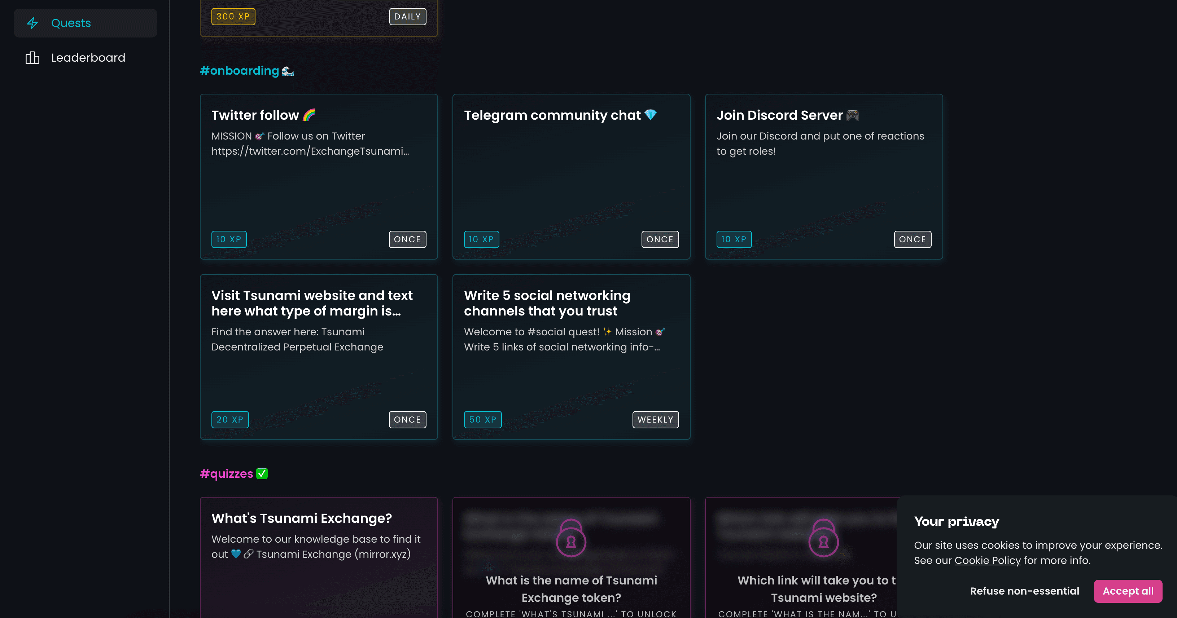Open the Visit Tsunami website quest
This screenshot has width=1177, height=618.
[x=319, y=357]
